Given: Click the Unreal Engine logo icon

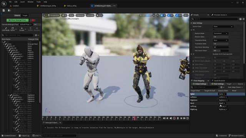Looking at the screenshot, I should [x=4, y=3].
